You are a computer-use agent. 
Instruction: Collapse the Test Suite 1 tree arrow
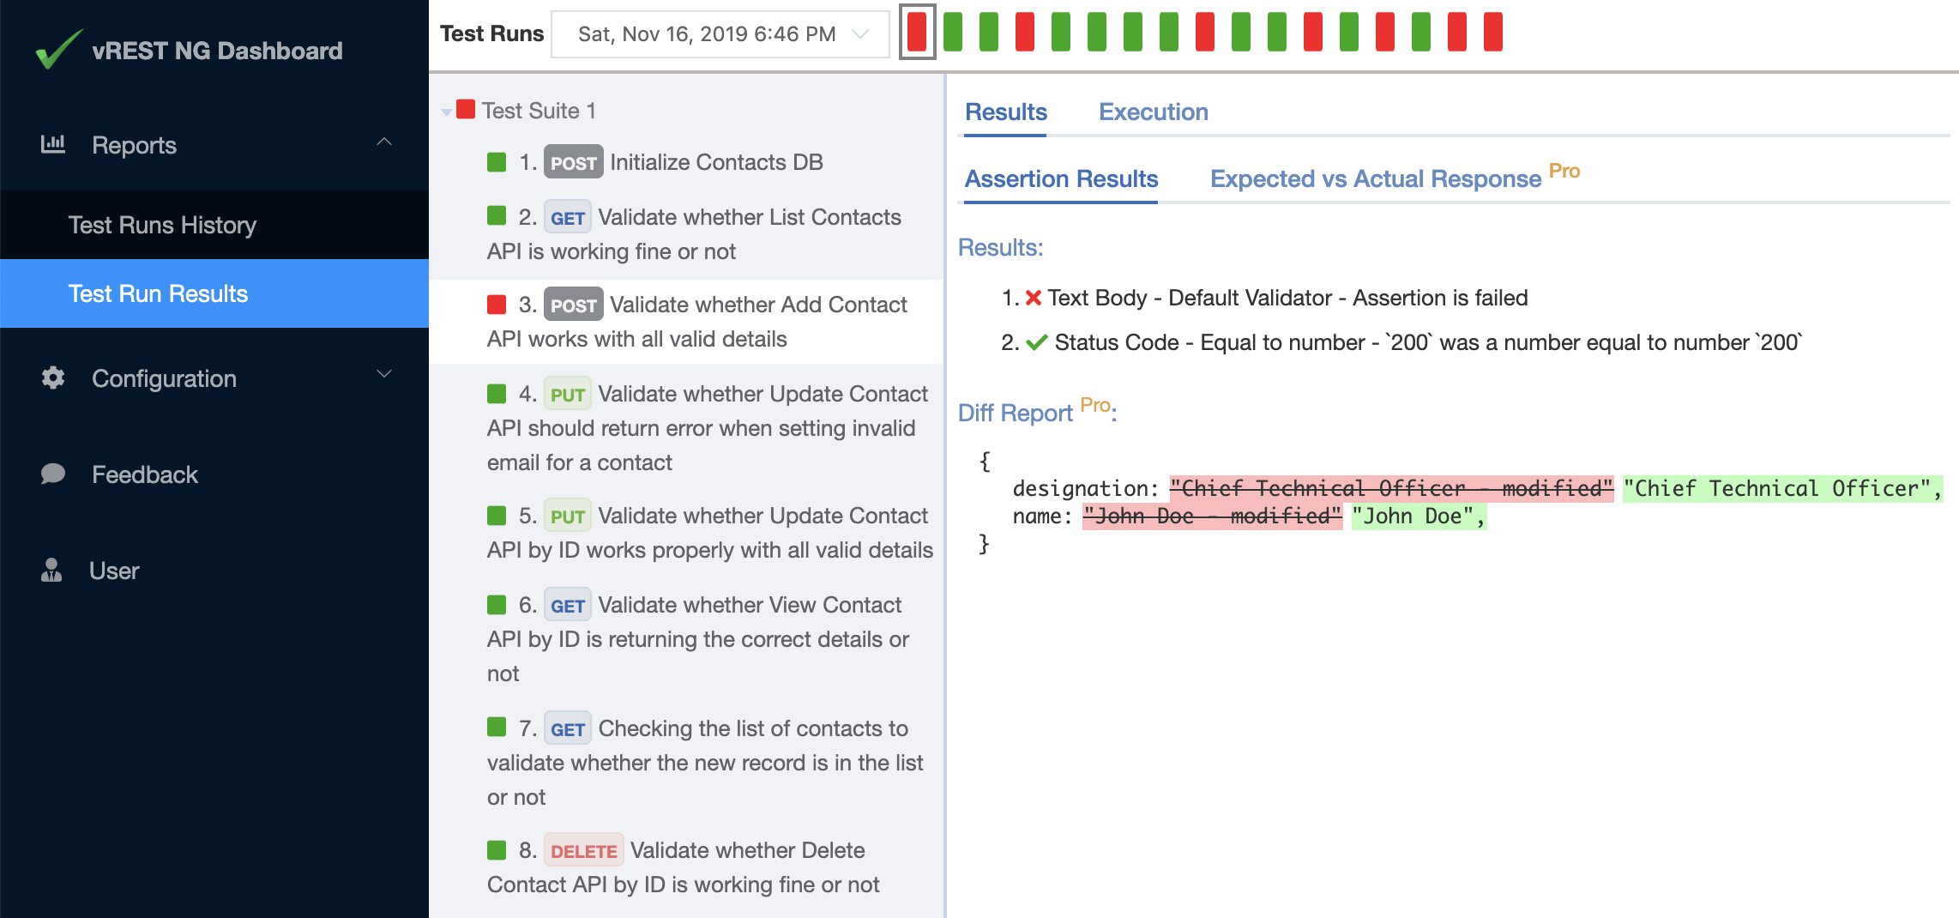pos(446,112)
